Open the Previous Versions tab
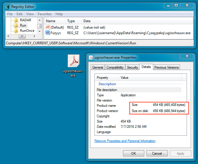 tap(166, 67)
